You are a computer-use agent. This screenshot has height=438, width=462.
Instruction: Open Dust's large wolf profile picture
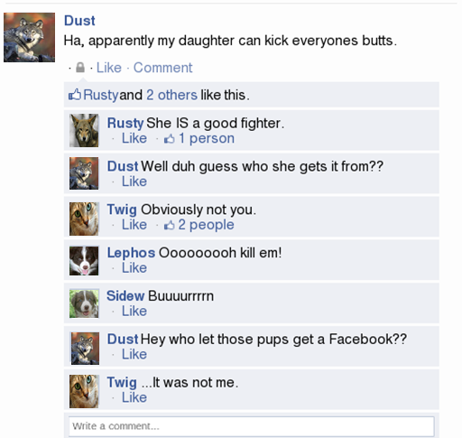(x=29, y=37)
